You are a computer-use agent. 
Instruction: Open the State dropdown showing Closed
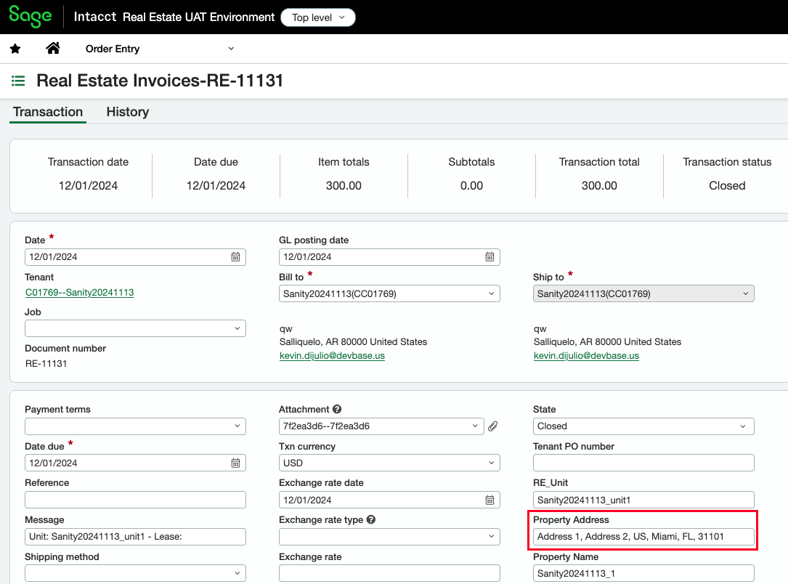click(x=643, y=426)
